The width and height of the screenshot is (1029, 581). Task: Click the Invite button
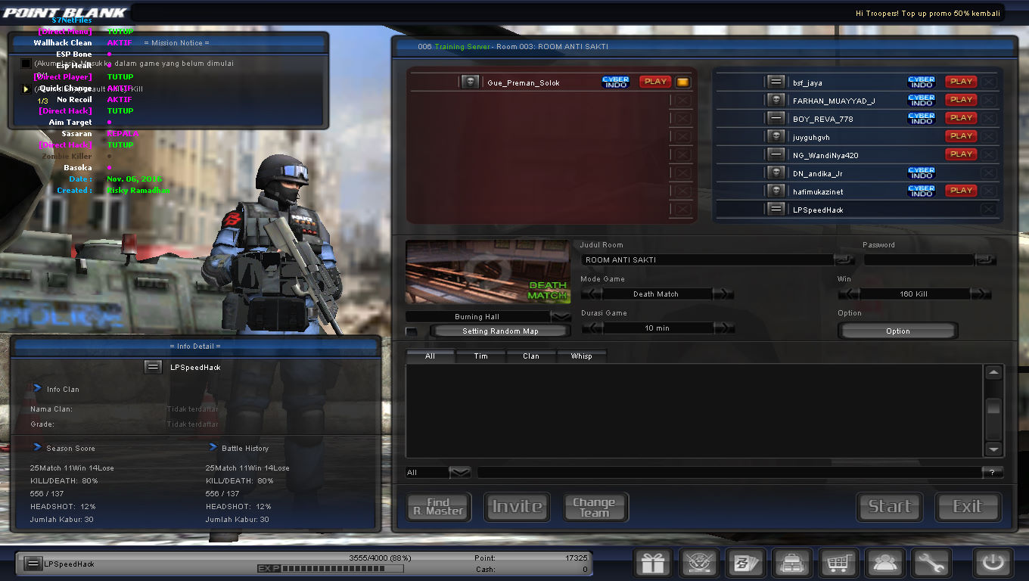tap(518, 507)
